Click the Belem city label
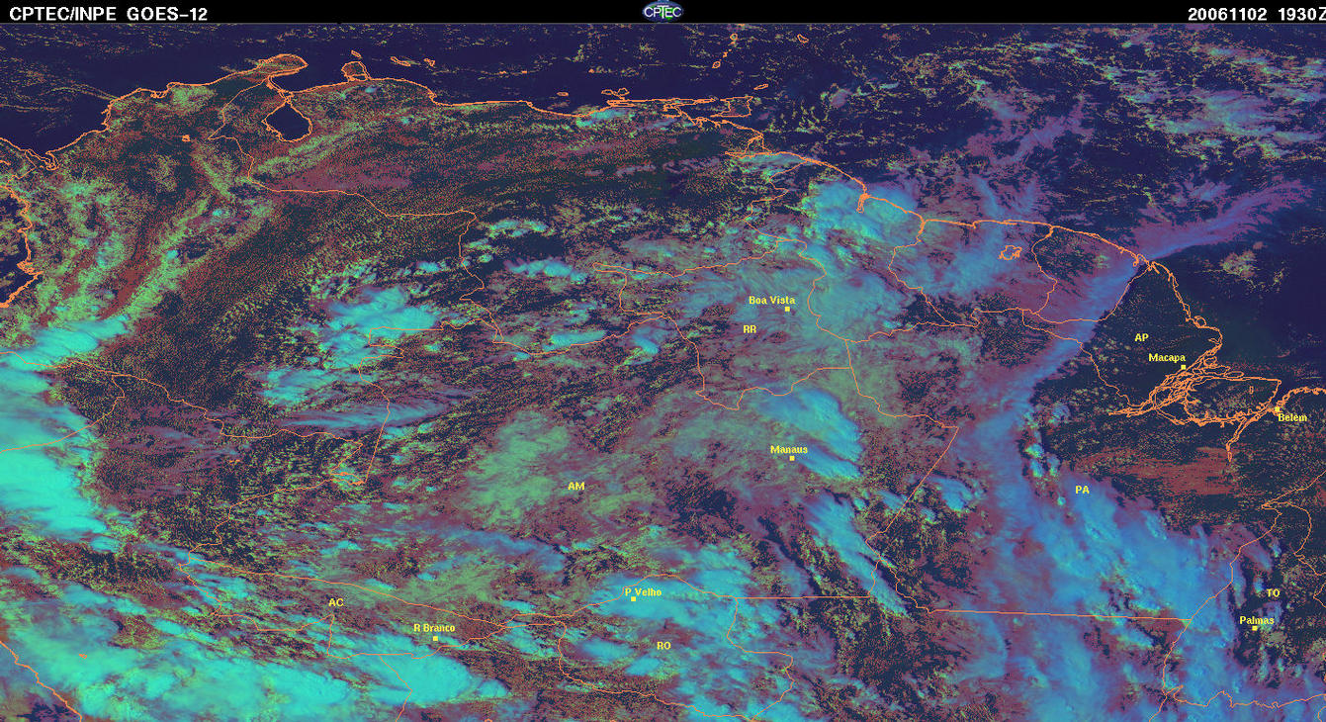 click(1292, 417)
